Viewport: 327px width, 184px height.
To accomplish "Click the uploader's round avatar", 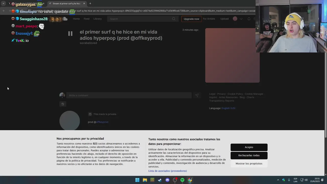I will [70, 121].
